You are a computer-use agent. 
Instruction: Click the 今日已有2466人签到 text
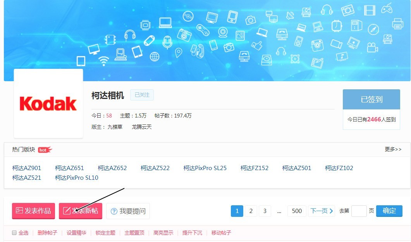coord(371,119)
